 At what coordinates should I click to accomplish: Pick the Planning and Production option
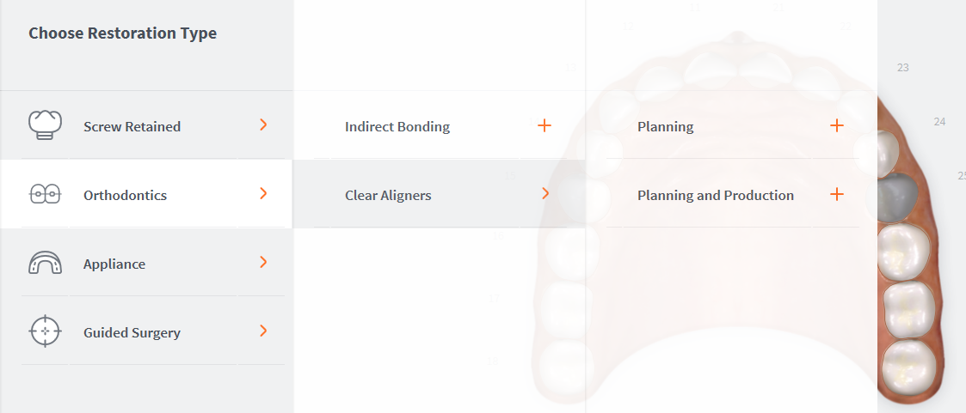[715, 195]
